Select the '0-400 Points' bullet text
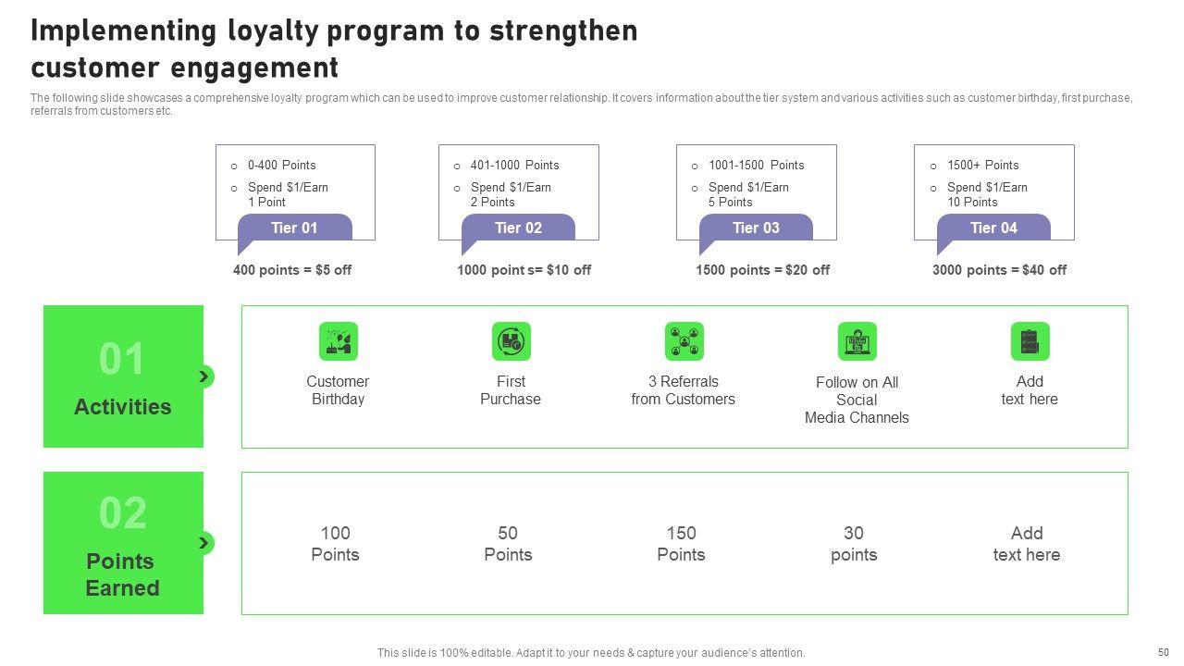 281,166
